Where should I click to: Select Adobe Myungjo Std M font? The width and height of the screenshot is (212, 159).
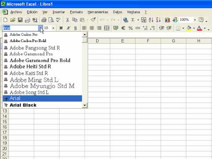pos(42,86)
